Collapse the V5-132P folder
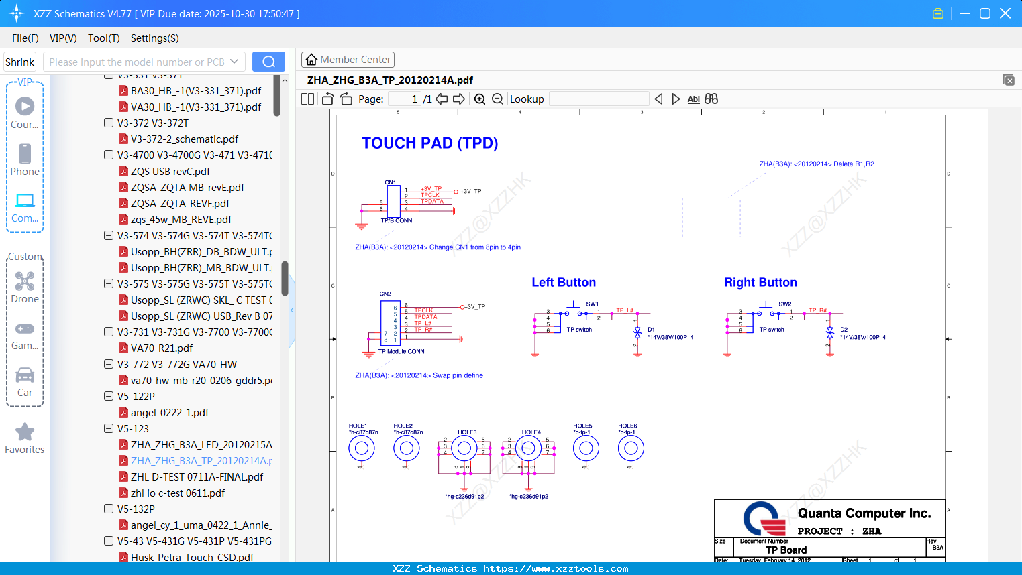Screen dimensions: 1022x575 point(109,509)
